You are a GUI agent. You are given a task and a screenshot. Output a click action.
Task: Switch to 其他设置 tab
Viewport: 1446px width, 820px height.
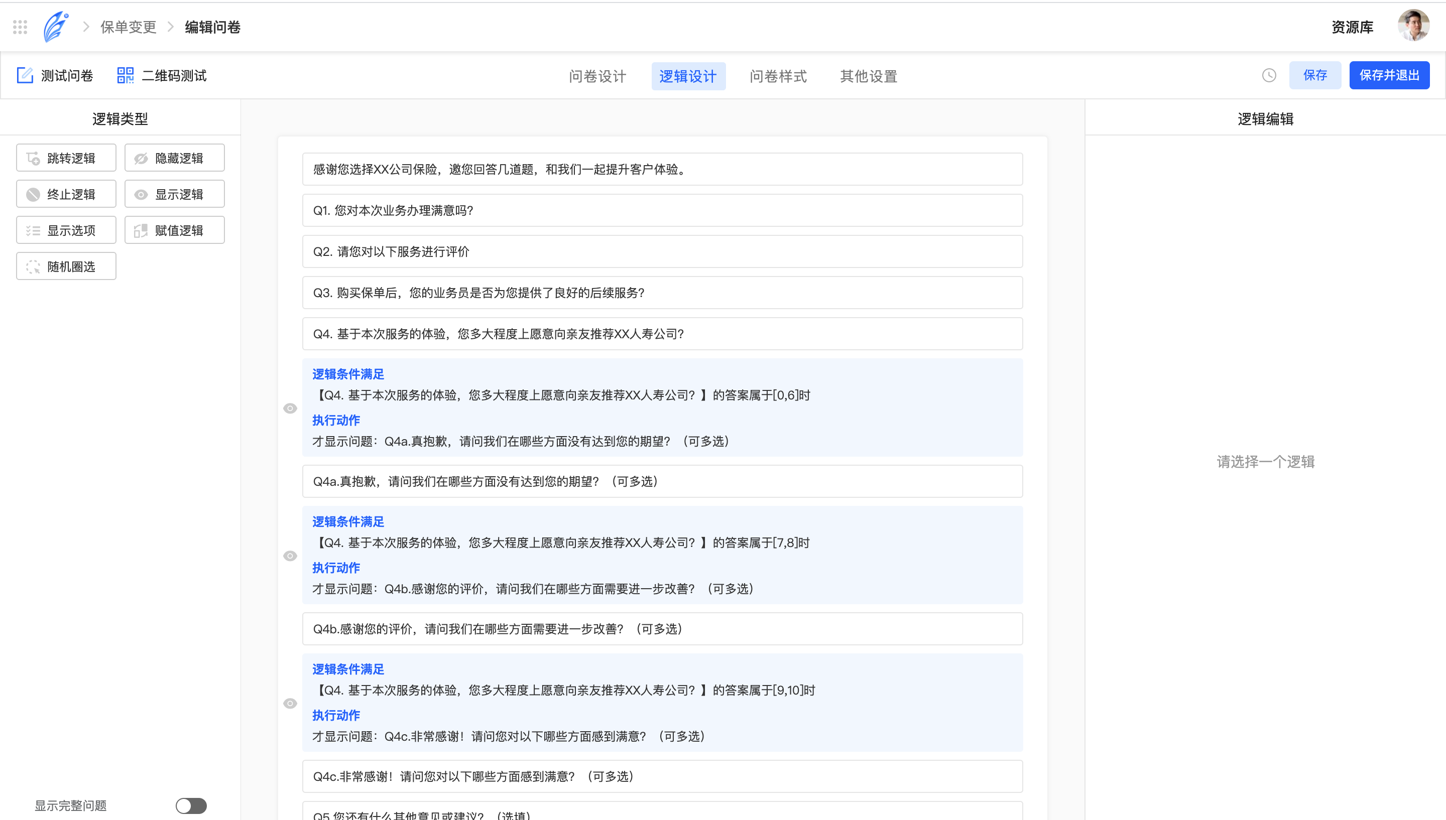869,76
